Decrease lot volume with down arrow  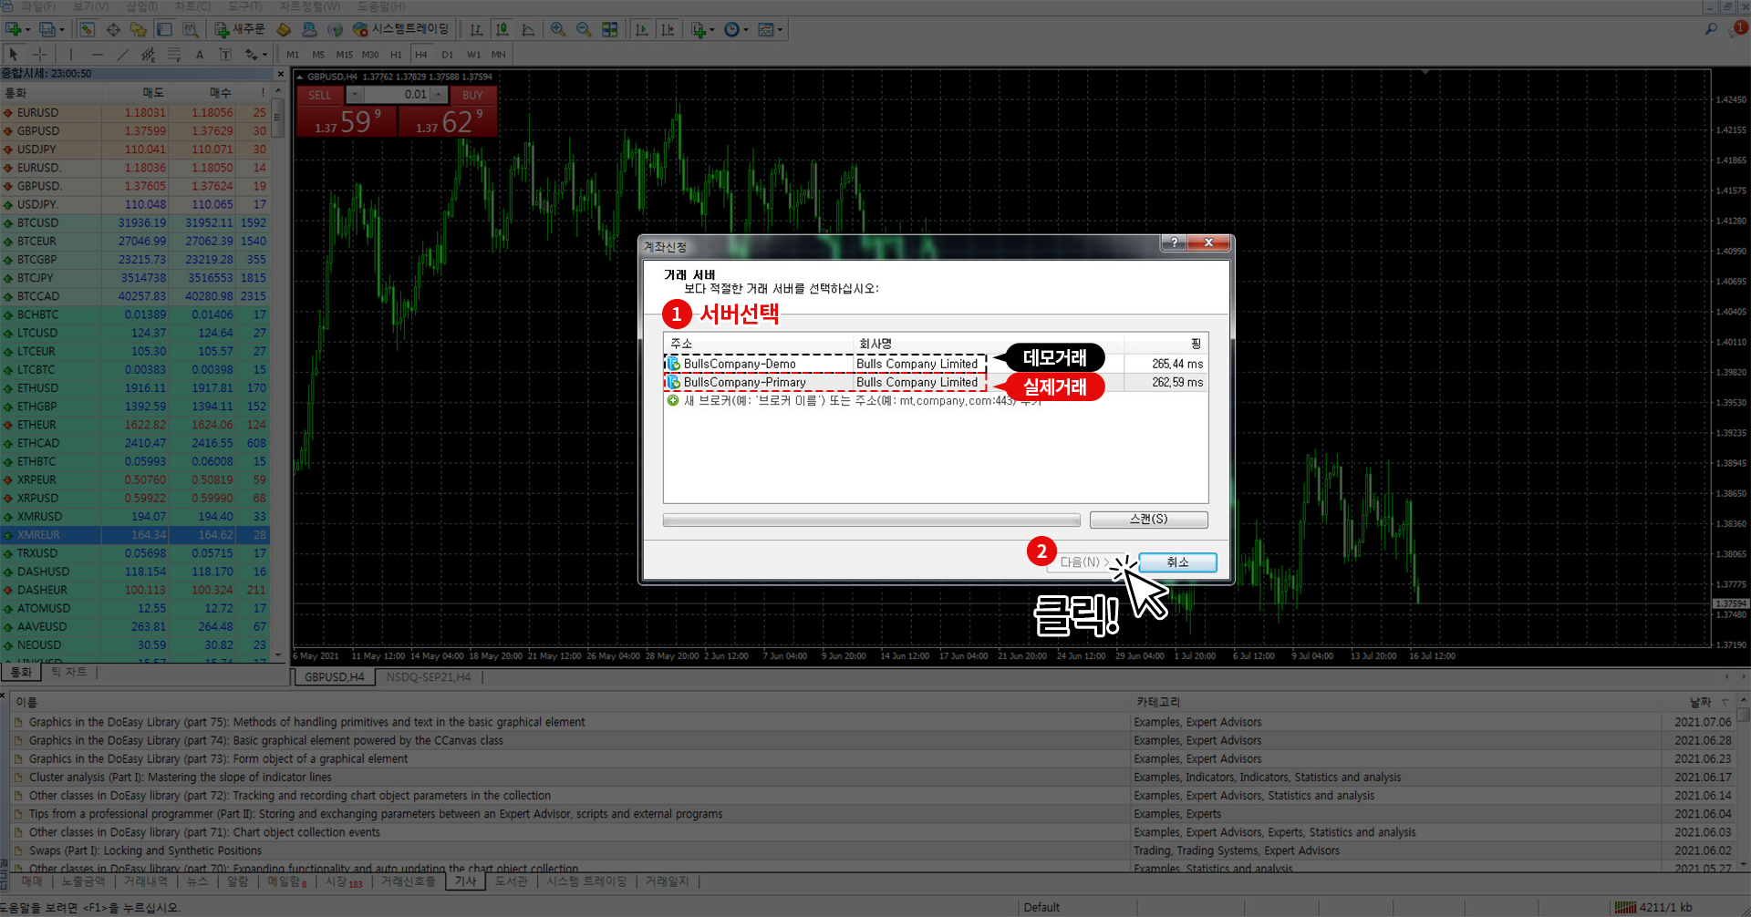pos(356,95)
